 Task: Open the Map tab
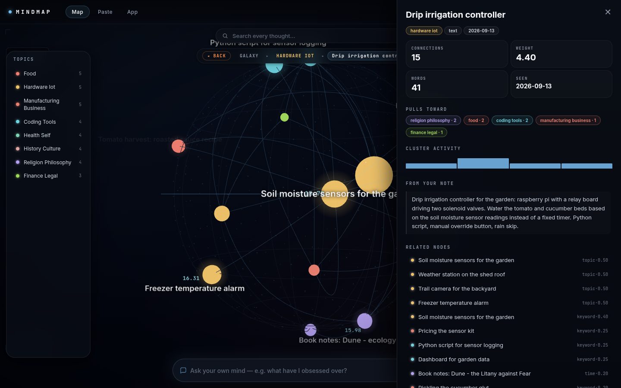pyautogui.click(x=78, y=12)
